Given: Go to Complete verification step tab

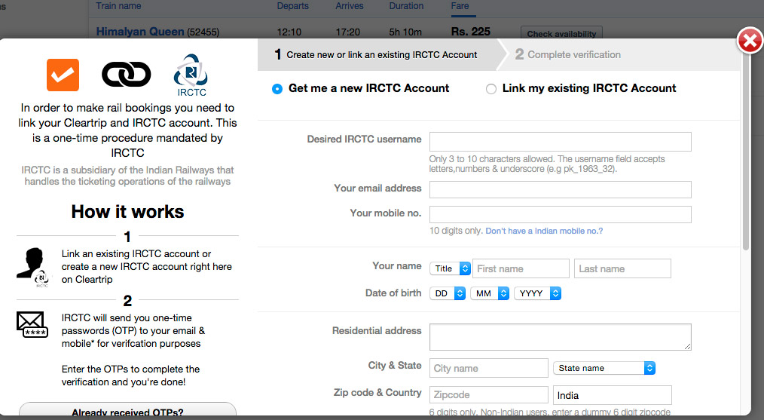Looking at the screenshot, I should click(x=567, y=54).
